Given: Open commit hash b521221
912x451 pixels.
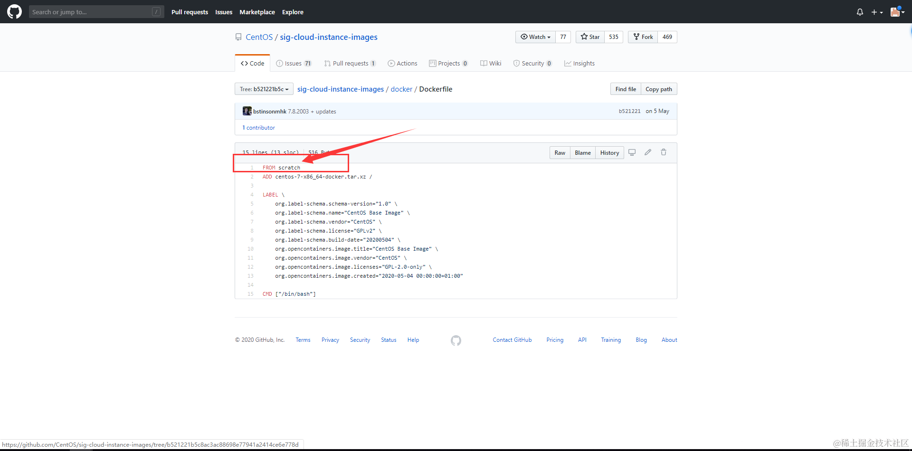Looking at the screenshot, I should pyautogui.click(x=629, y=111).
